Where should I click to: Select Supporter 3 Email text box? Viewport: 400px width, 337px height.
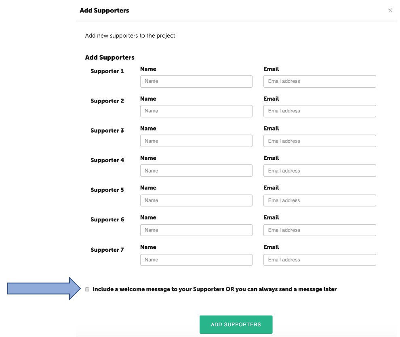320,141
